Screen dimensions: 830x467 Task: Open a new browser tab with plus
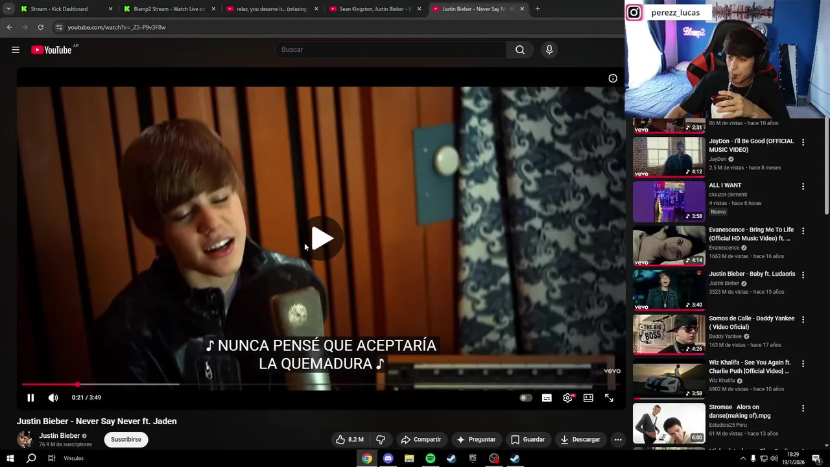click(x=538, y=9)
